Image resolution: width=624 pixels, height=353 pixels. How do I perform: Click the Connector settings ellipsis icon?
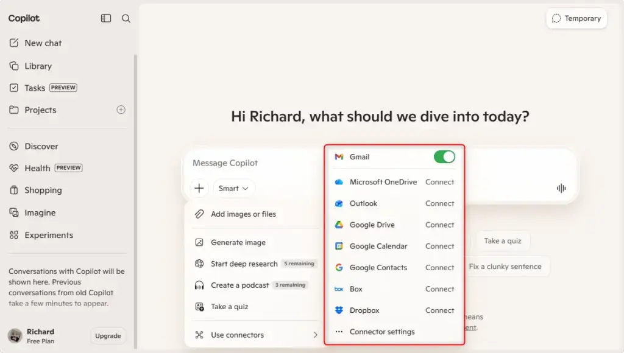(x=339, y=332)
